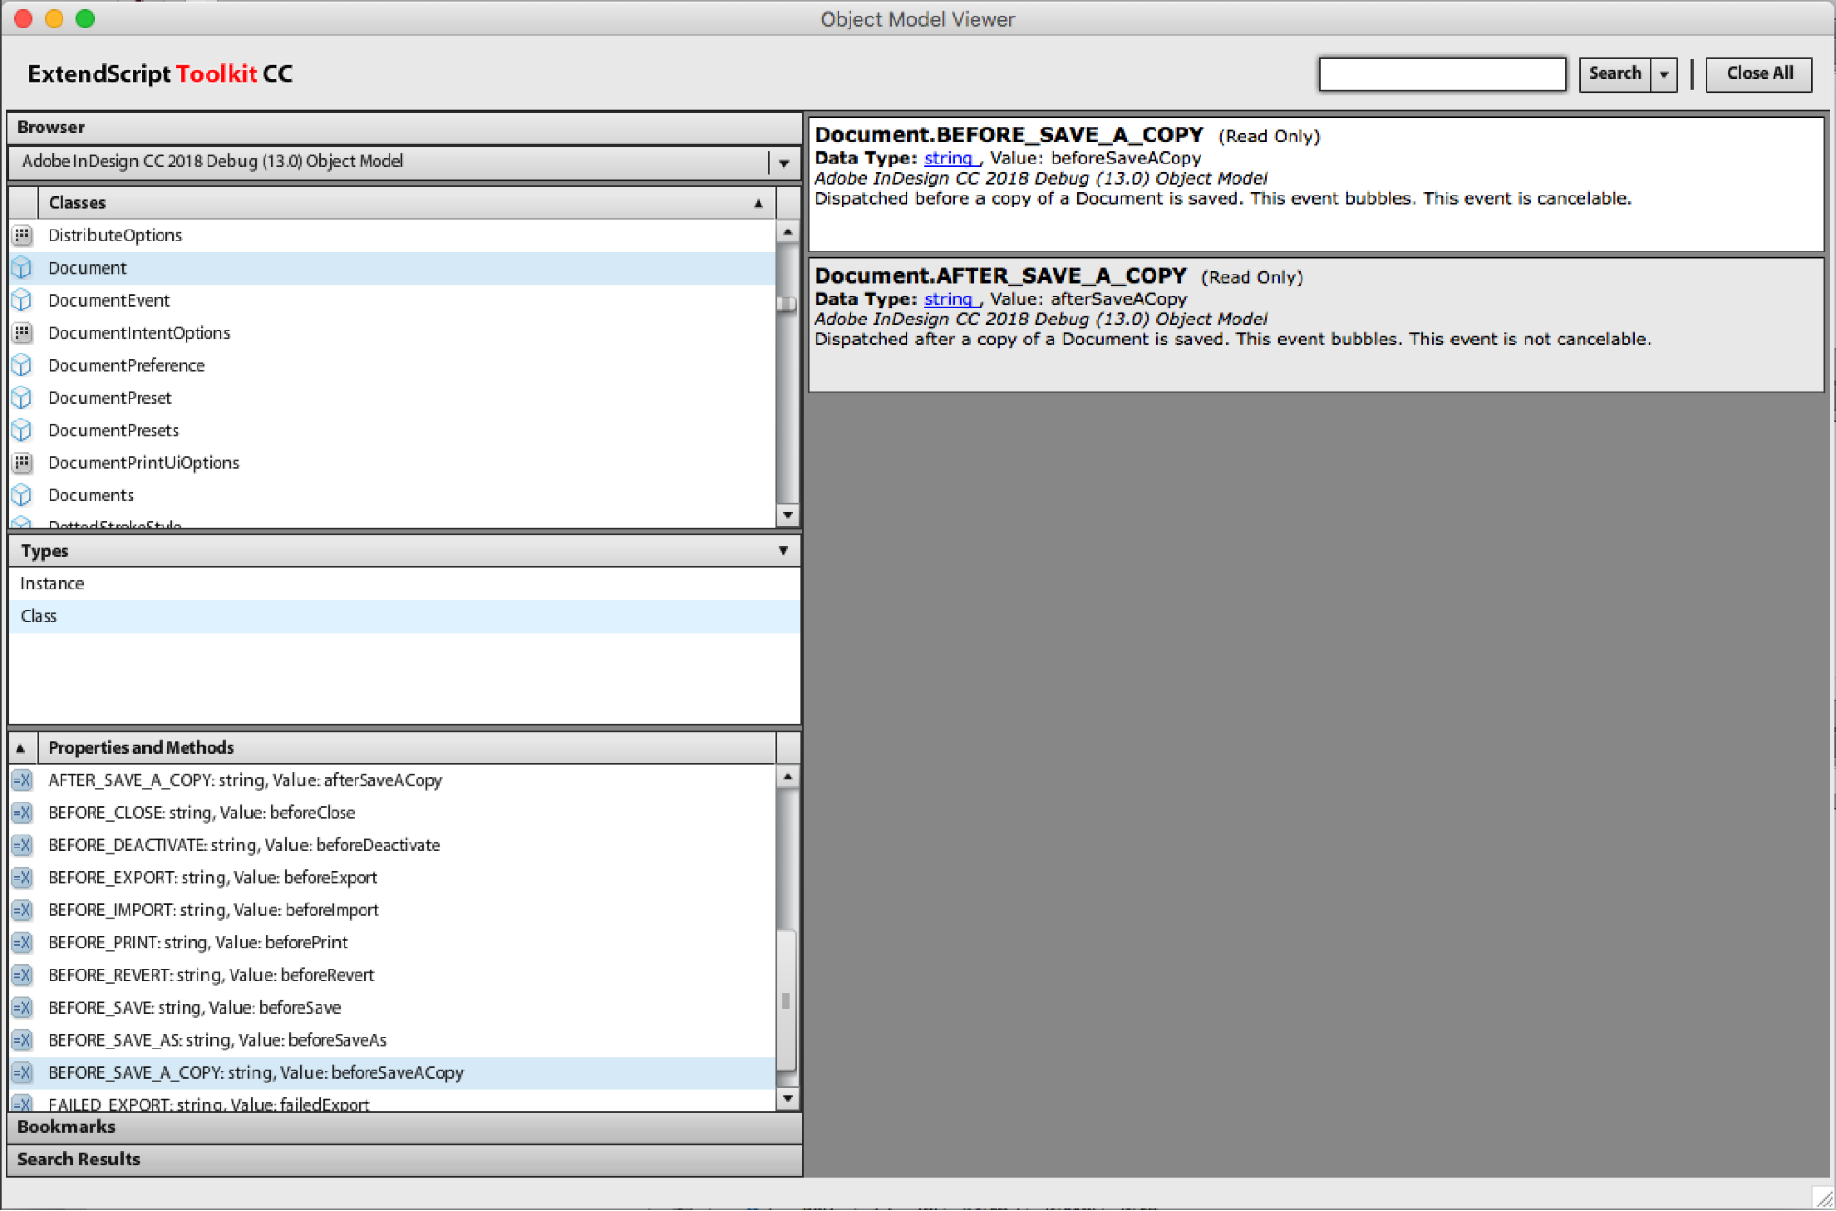This screenshot has width=1836, height=1211.
Task: Open the Bookmarks panel
Action: point(66,1127)
